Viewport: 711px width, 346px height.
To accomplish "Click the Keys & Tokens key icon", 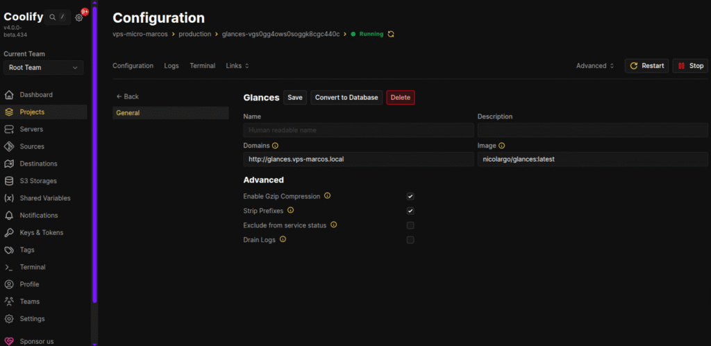I will coord(9,233).
